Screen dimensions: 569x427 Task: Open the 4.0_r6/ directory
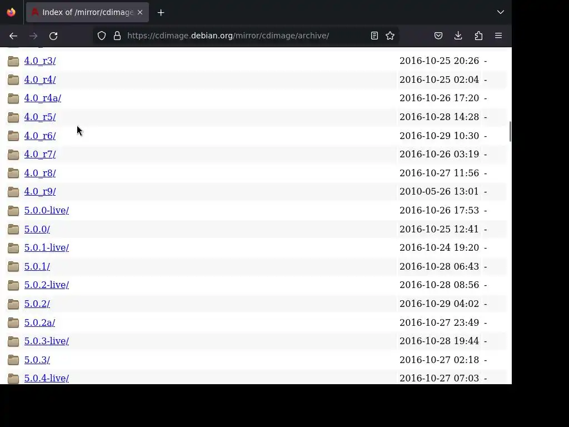[40, 136]
